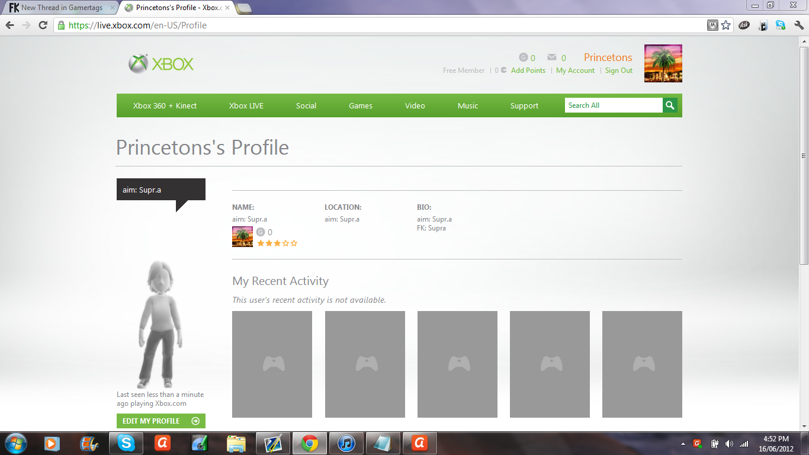The width and height of the screenshot is (809, 455).
Task: Click the page scrollbar up arrow
Action: tap(804, 40)
